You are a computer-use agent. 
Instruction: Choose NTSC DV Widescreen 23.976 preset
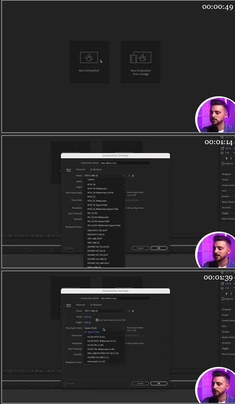101,193
